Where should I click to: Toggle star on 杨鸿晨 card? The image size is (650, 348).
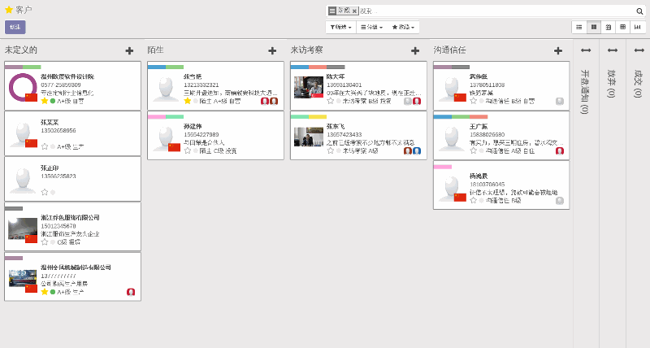tap(473, 200)
